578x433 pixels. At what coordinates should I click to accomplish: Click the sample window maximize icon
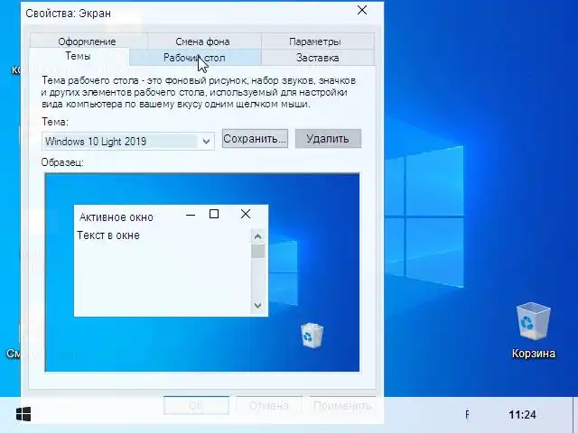[214, 214]
